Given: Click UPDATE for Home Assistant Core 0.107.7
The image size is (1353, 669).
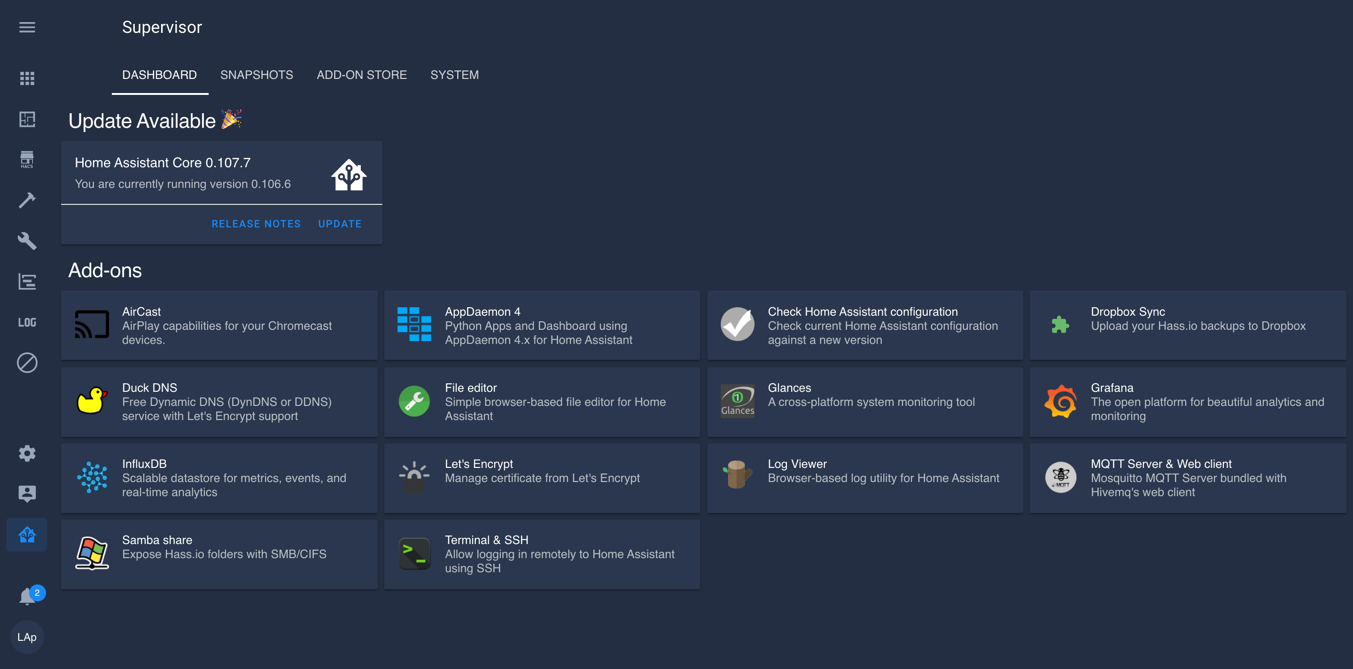Looking at the screenshot, I should point(339,223).
